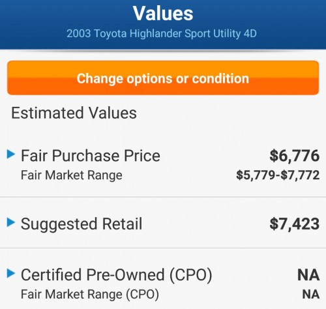The height and width of the screenshot is (309, 326).
Task: Expand the Fair Purchase Price disclosure triangle
Action: click(11, 154)
